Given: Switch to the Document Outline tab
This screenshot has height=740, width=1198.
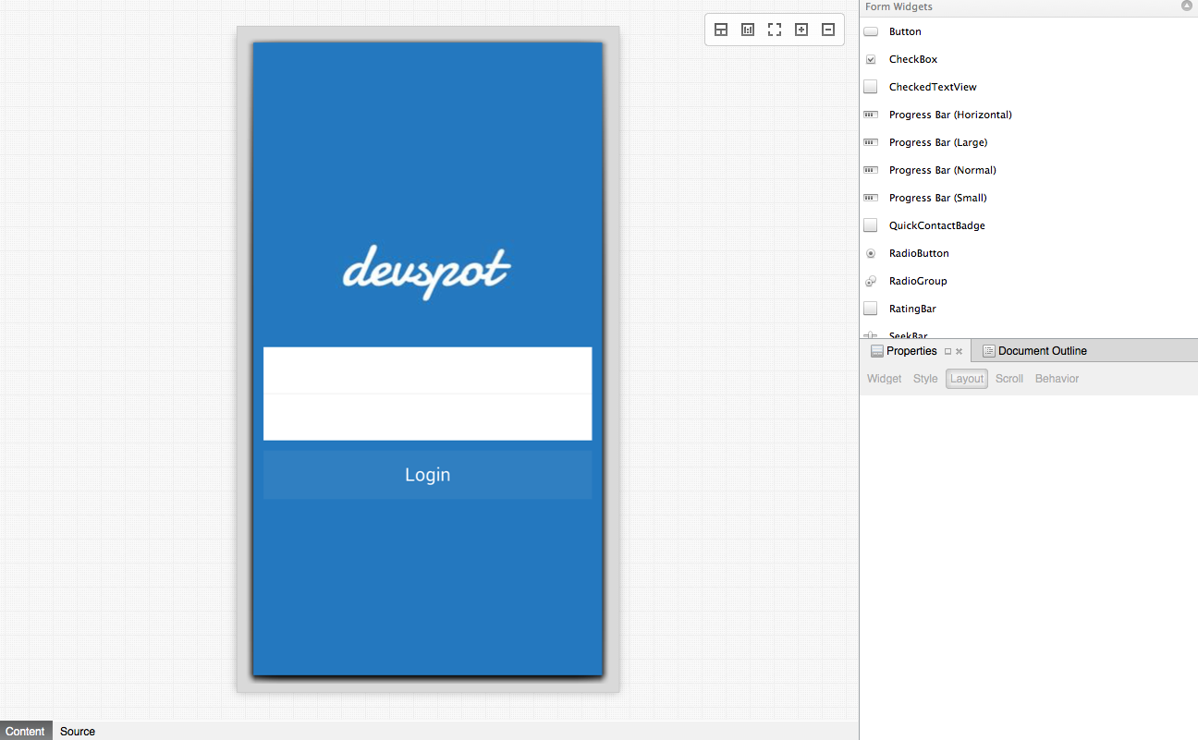Looking at the screenshot, I should click(1034, 351).
